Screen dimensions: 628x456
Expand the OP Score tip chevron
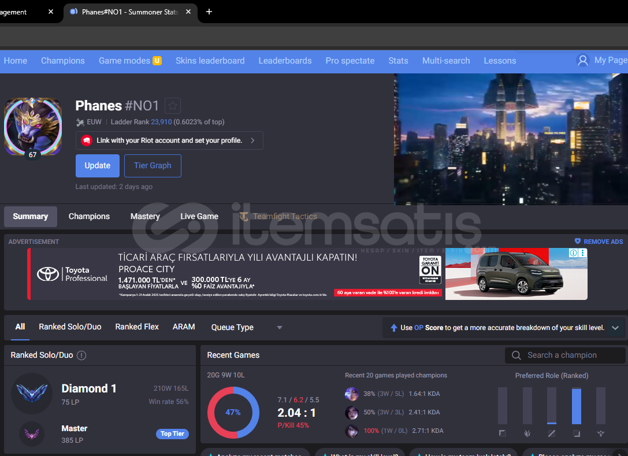tap(615, 328)
